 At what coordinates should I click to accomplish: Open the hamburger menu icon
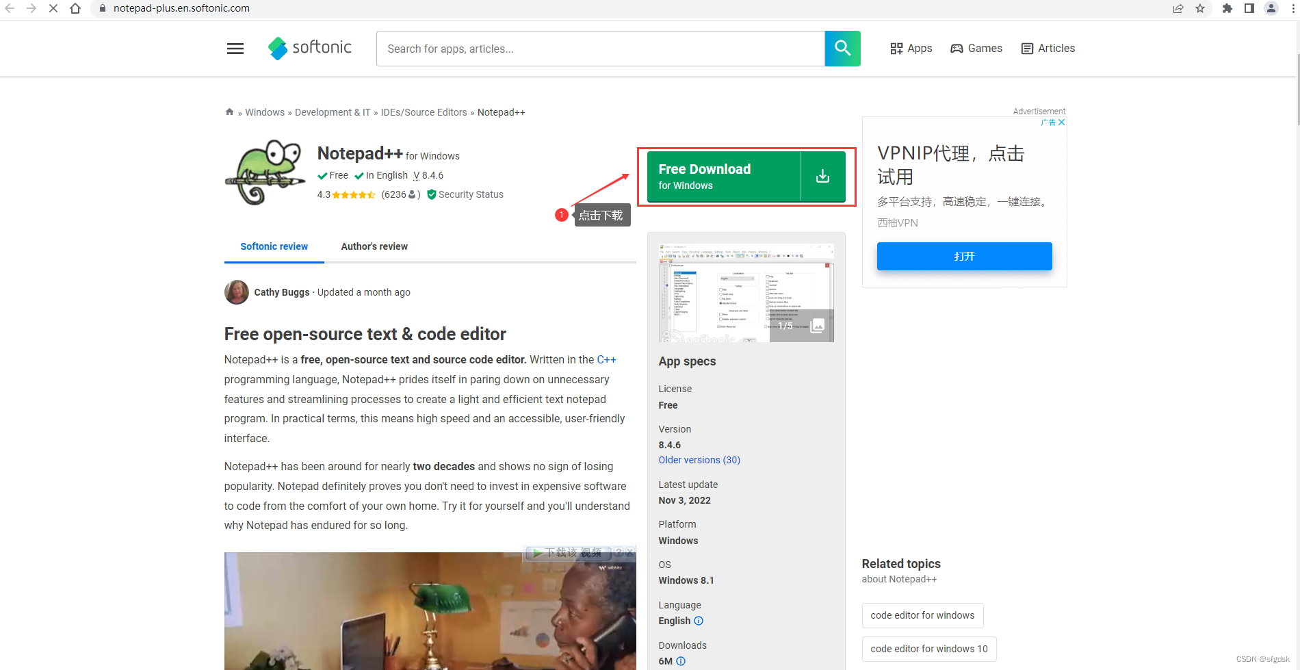(235, 49)
